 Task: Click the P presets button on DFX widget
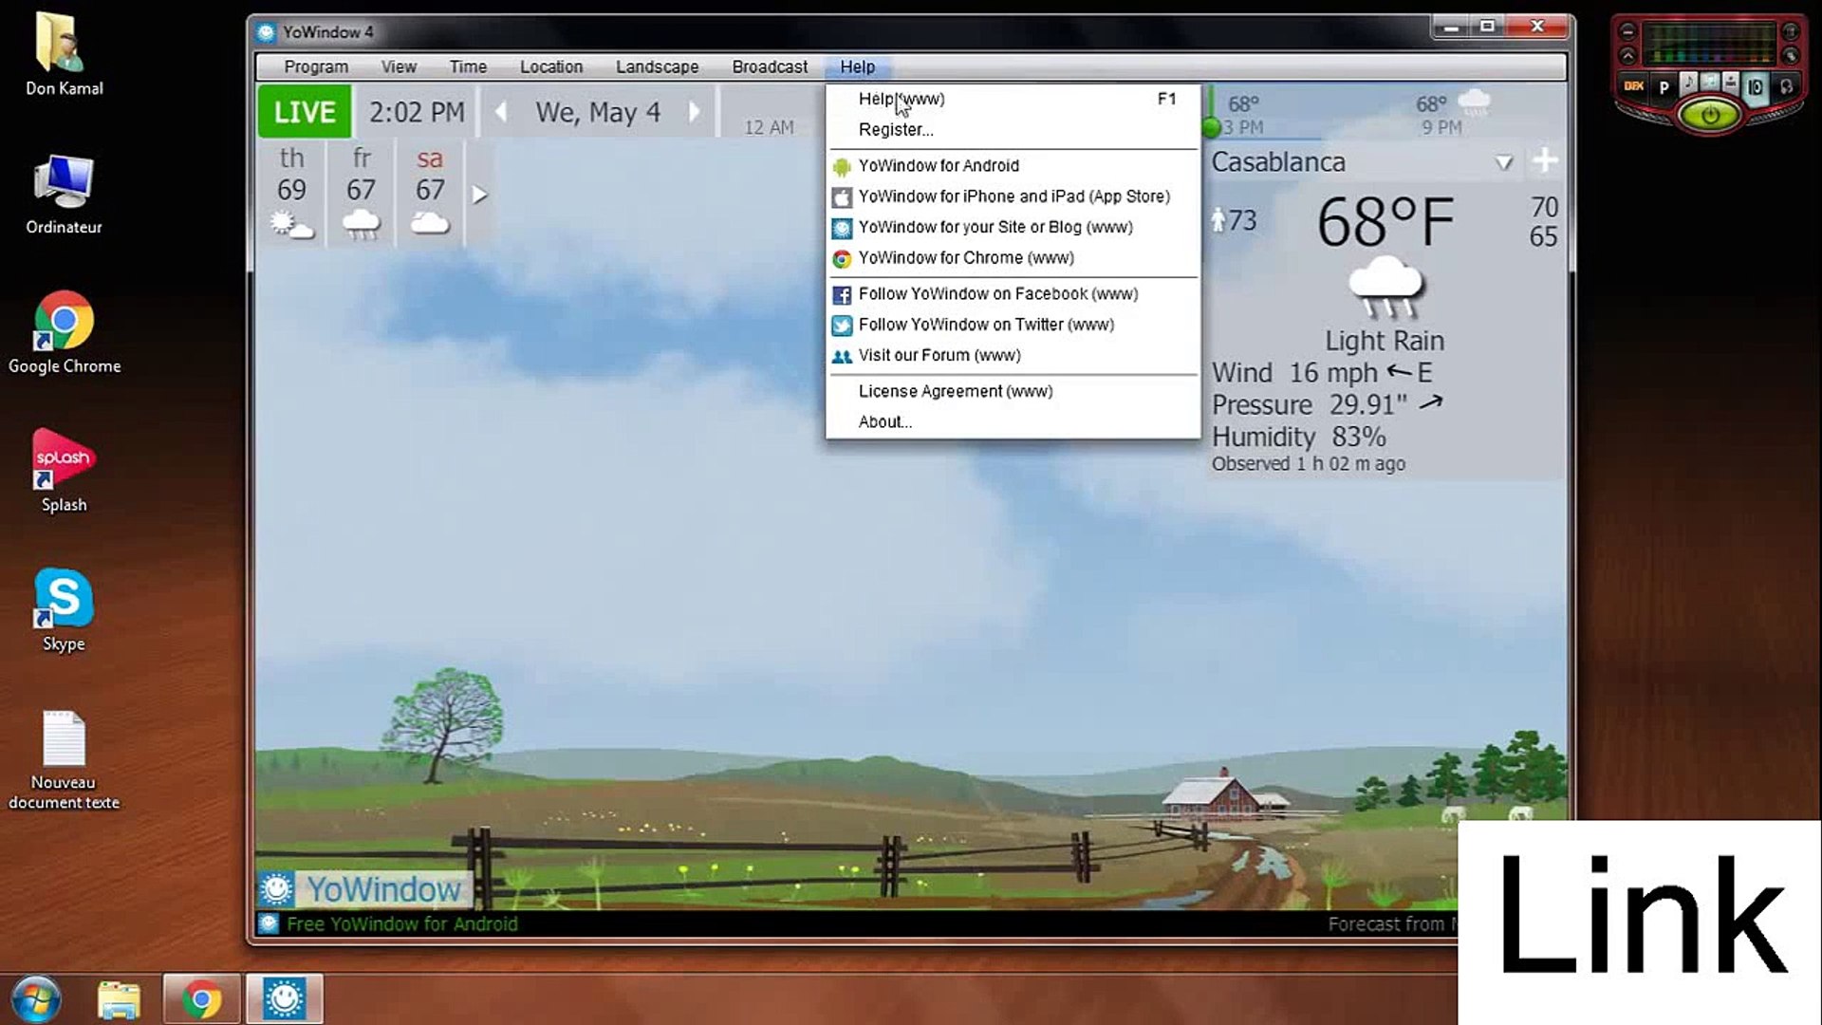(1664, 87)
